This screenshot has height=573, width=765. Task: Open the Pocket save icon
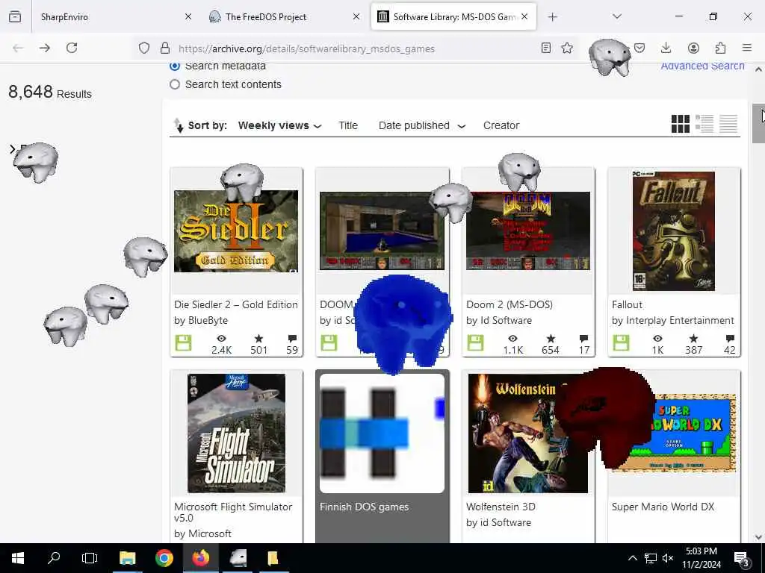tap(639, 48)
